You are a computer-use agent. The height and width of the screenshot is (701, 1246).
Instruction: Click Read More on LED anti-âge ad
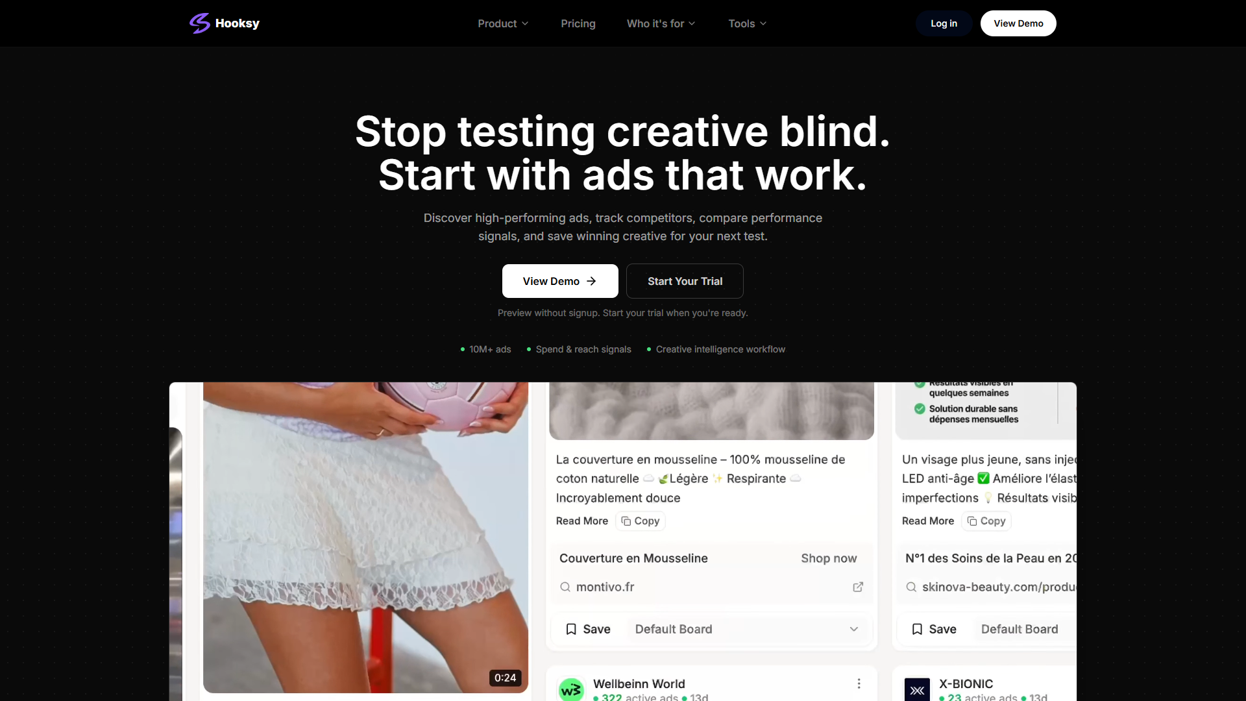coord(927,521)
